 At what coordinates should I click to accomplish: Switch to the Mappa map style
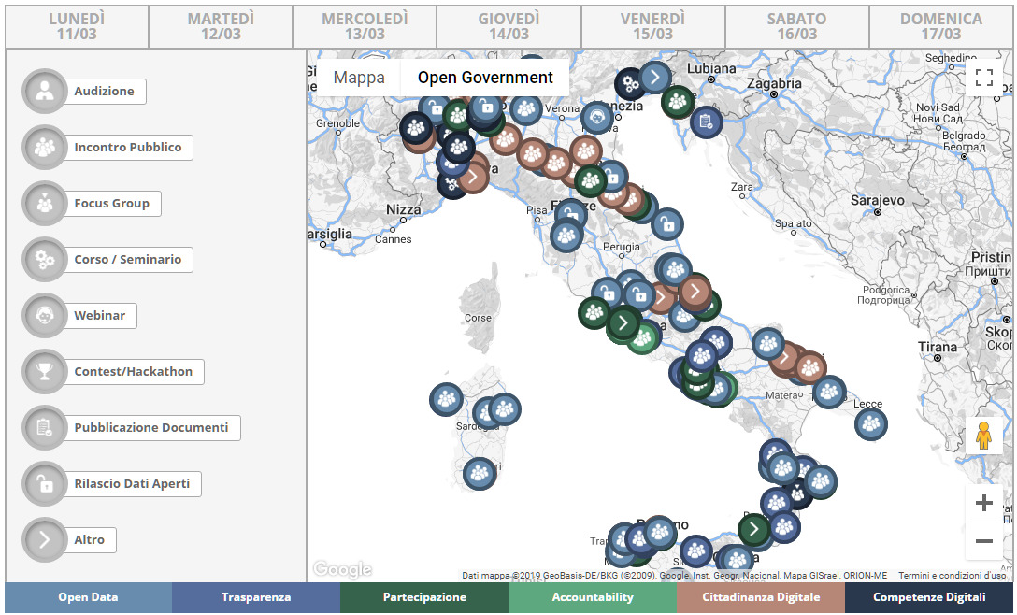(x=359, y=78)
